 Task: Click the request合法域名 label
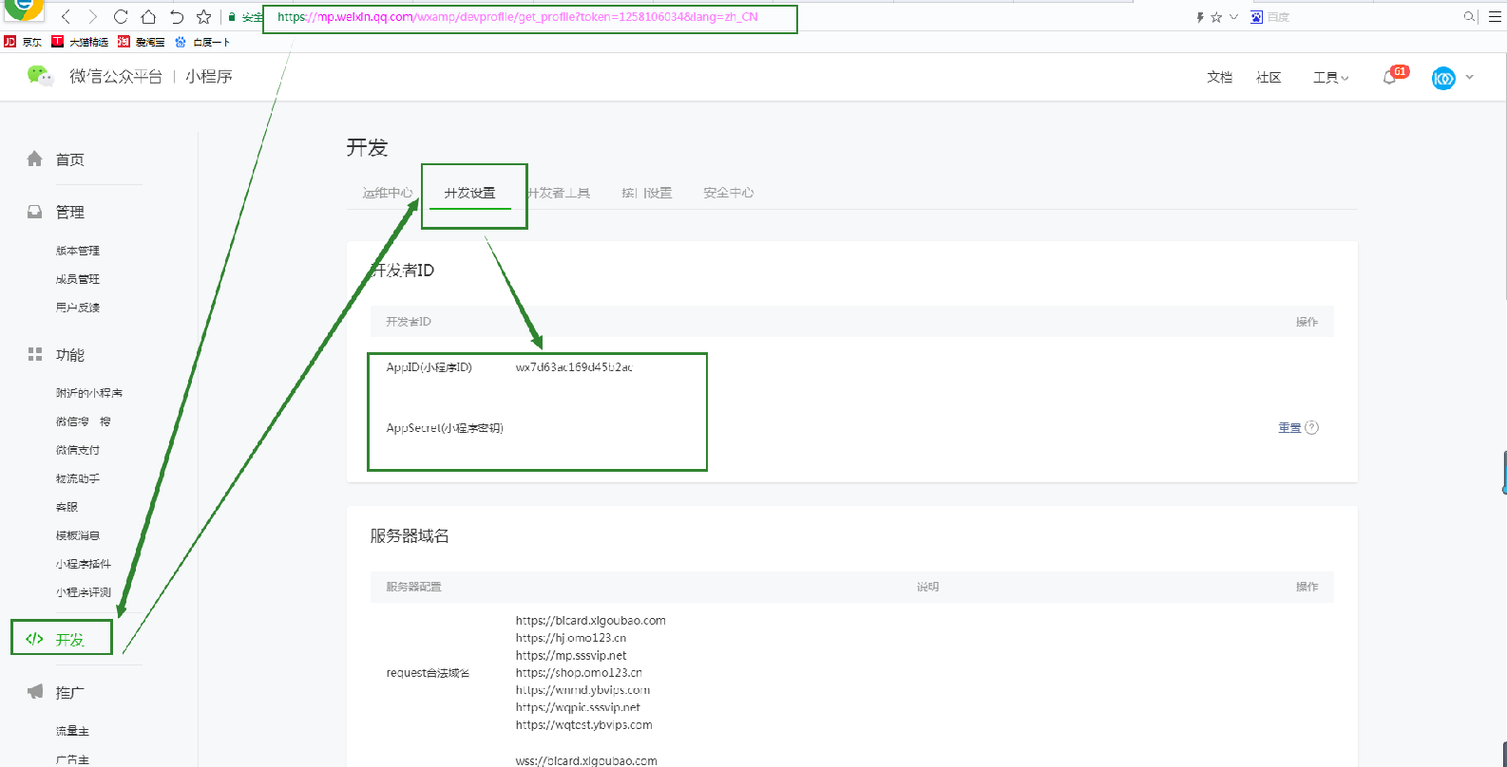click(428, 673)
